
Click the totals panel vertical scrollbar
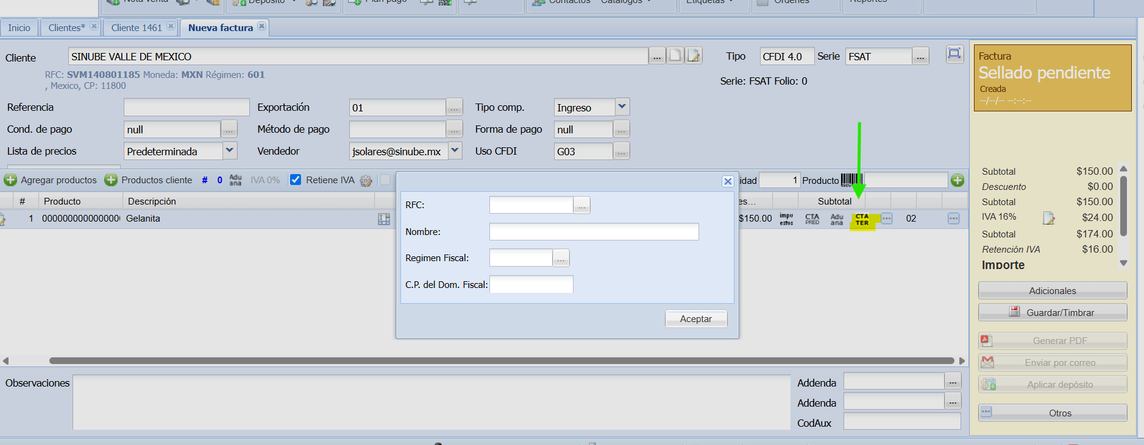[x=1123, y=206]
